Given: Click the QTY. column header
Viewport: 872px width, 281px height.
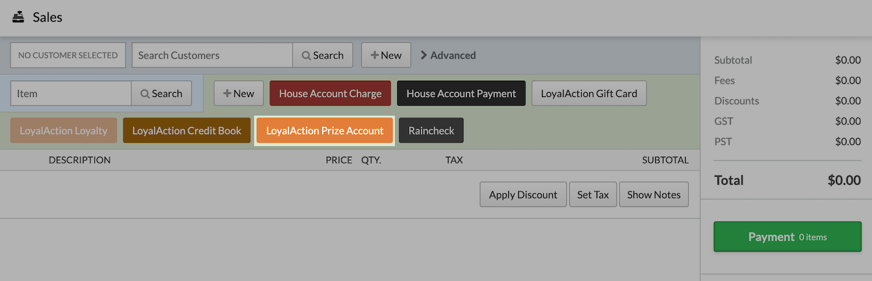Looking at the screenshot, I should [371, 160].
